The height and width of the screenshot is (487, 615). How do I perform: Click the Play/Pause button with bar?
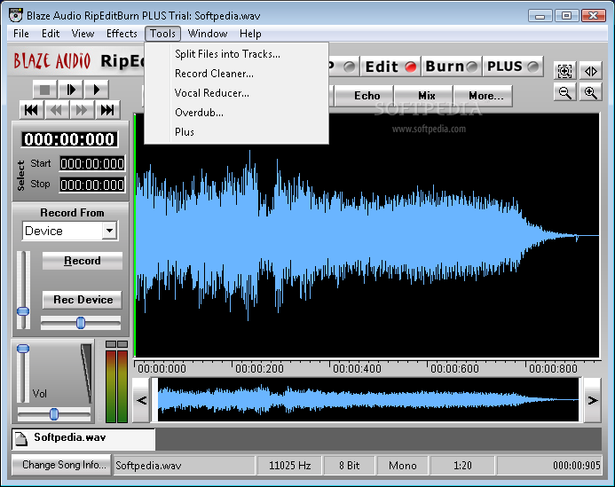[71, 90]
